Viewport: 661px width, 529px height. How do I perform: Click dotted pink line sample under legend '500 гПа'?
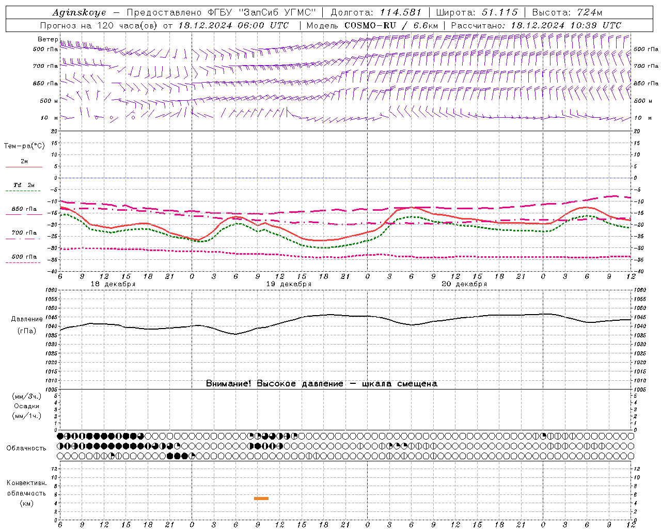[24, 262]
